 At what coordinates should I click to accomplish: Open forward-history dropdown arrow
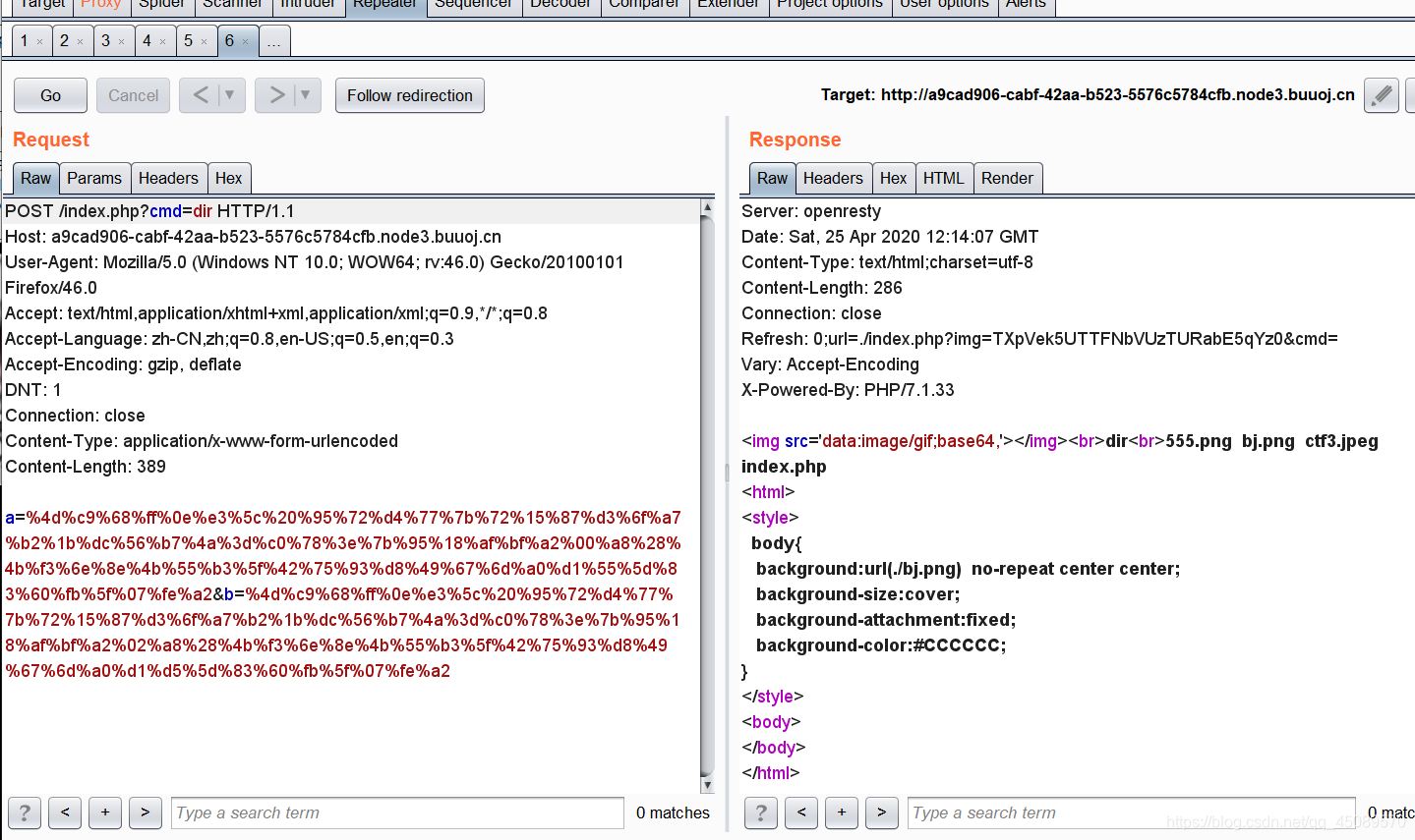coord(306,95)
